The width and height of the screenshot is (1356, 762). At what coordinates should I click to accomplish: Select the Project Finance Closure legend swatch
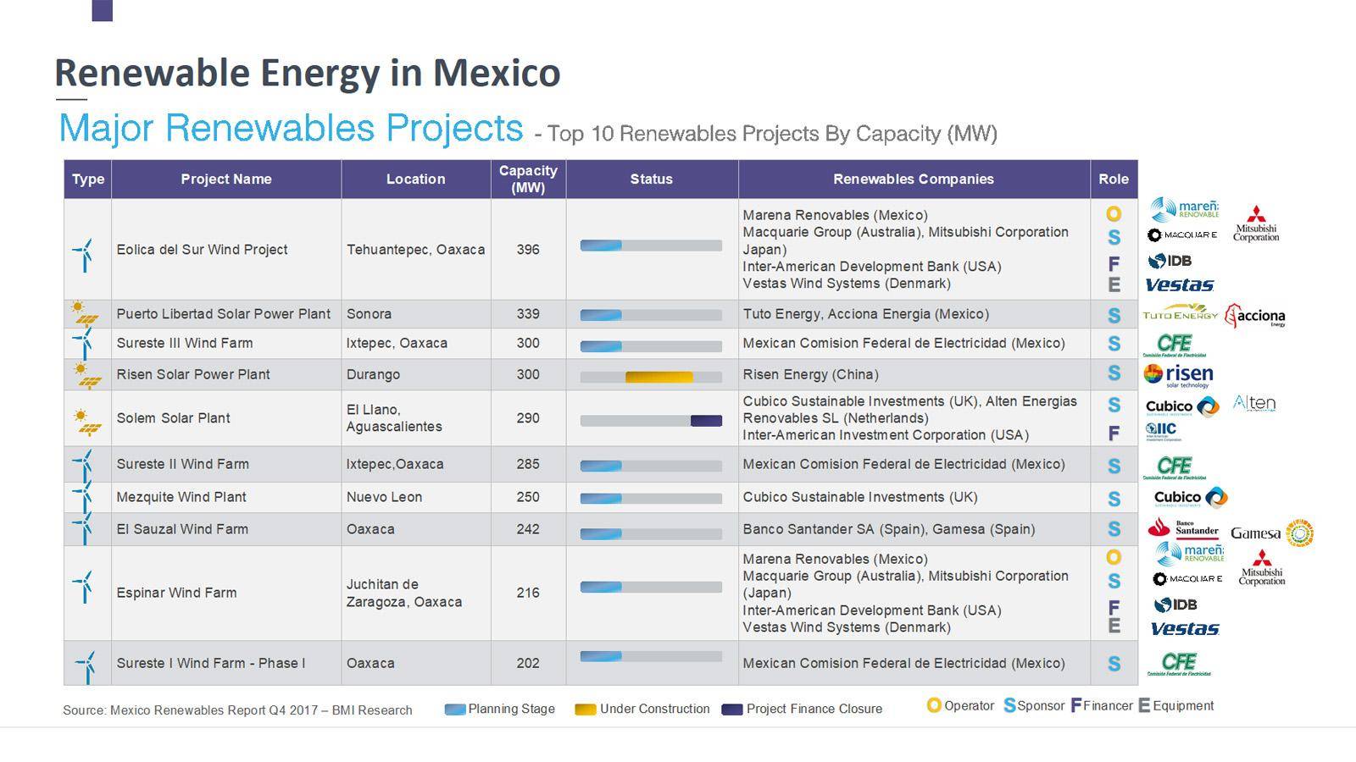pos(732,710)
